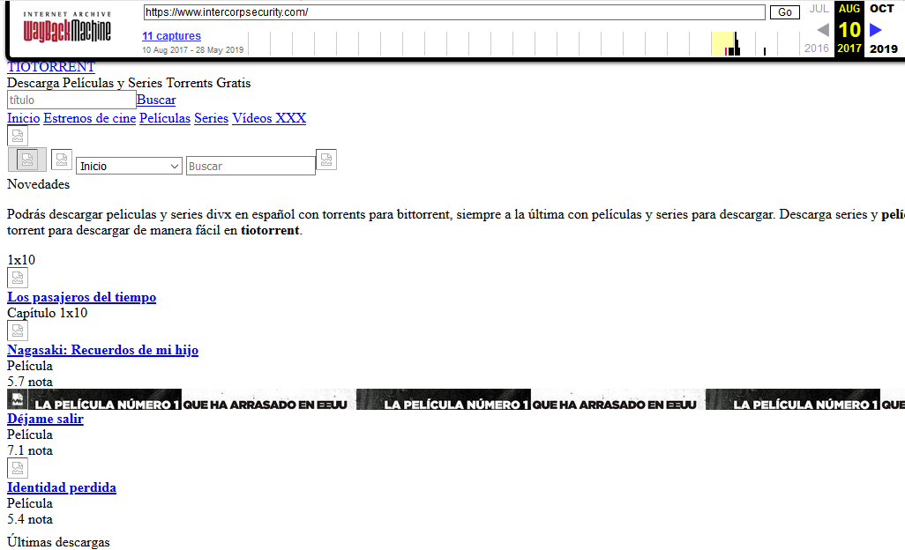Click the Novedades heading text

pyautogui.click(x=38, y=184)
